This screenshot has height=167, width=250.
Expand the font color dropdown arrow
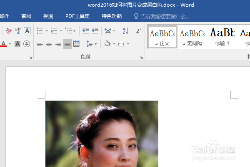(10, 44)
